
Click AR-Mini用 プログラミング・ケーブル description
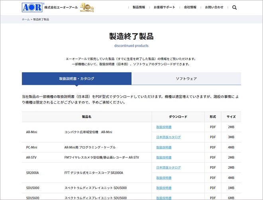[90, 147]
